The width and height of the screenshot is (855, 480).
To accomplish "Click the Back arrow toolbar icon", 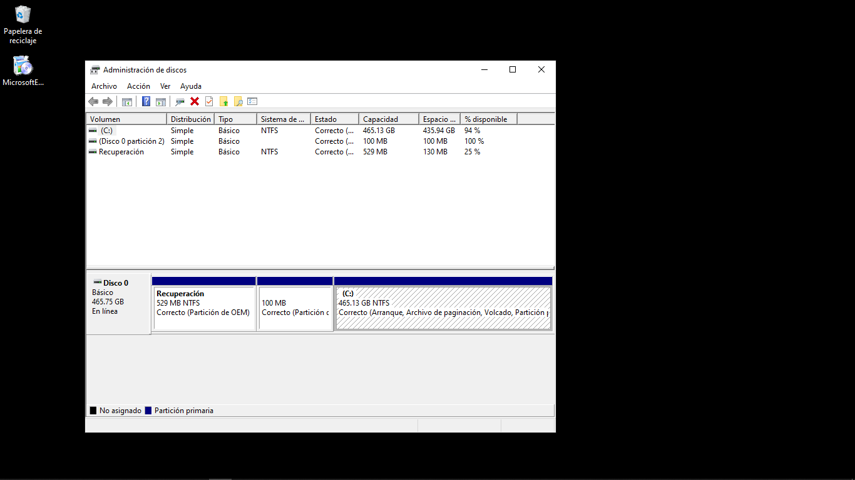I will click(x=93, y=101).
